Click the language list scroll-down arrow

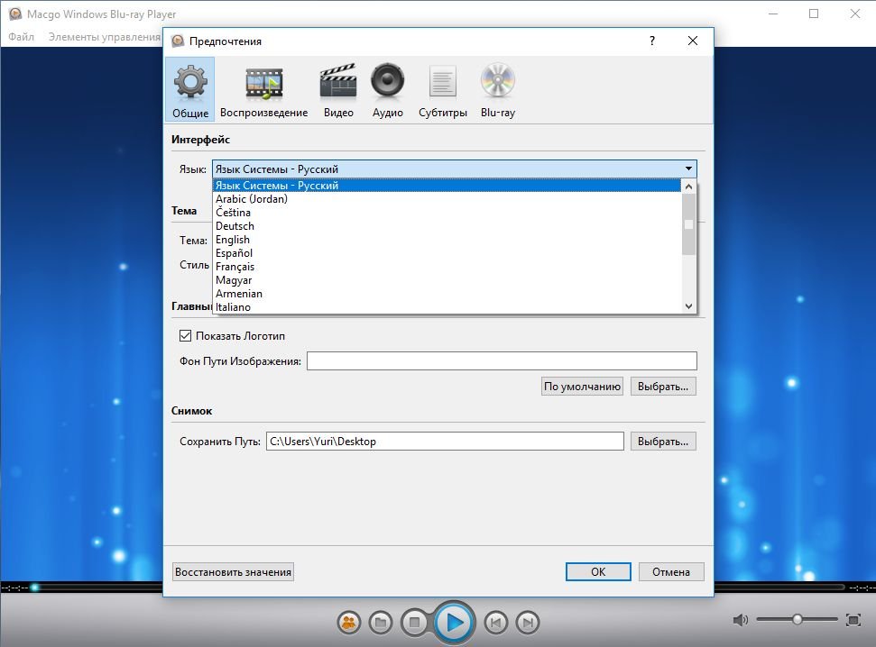point(688,305)
